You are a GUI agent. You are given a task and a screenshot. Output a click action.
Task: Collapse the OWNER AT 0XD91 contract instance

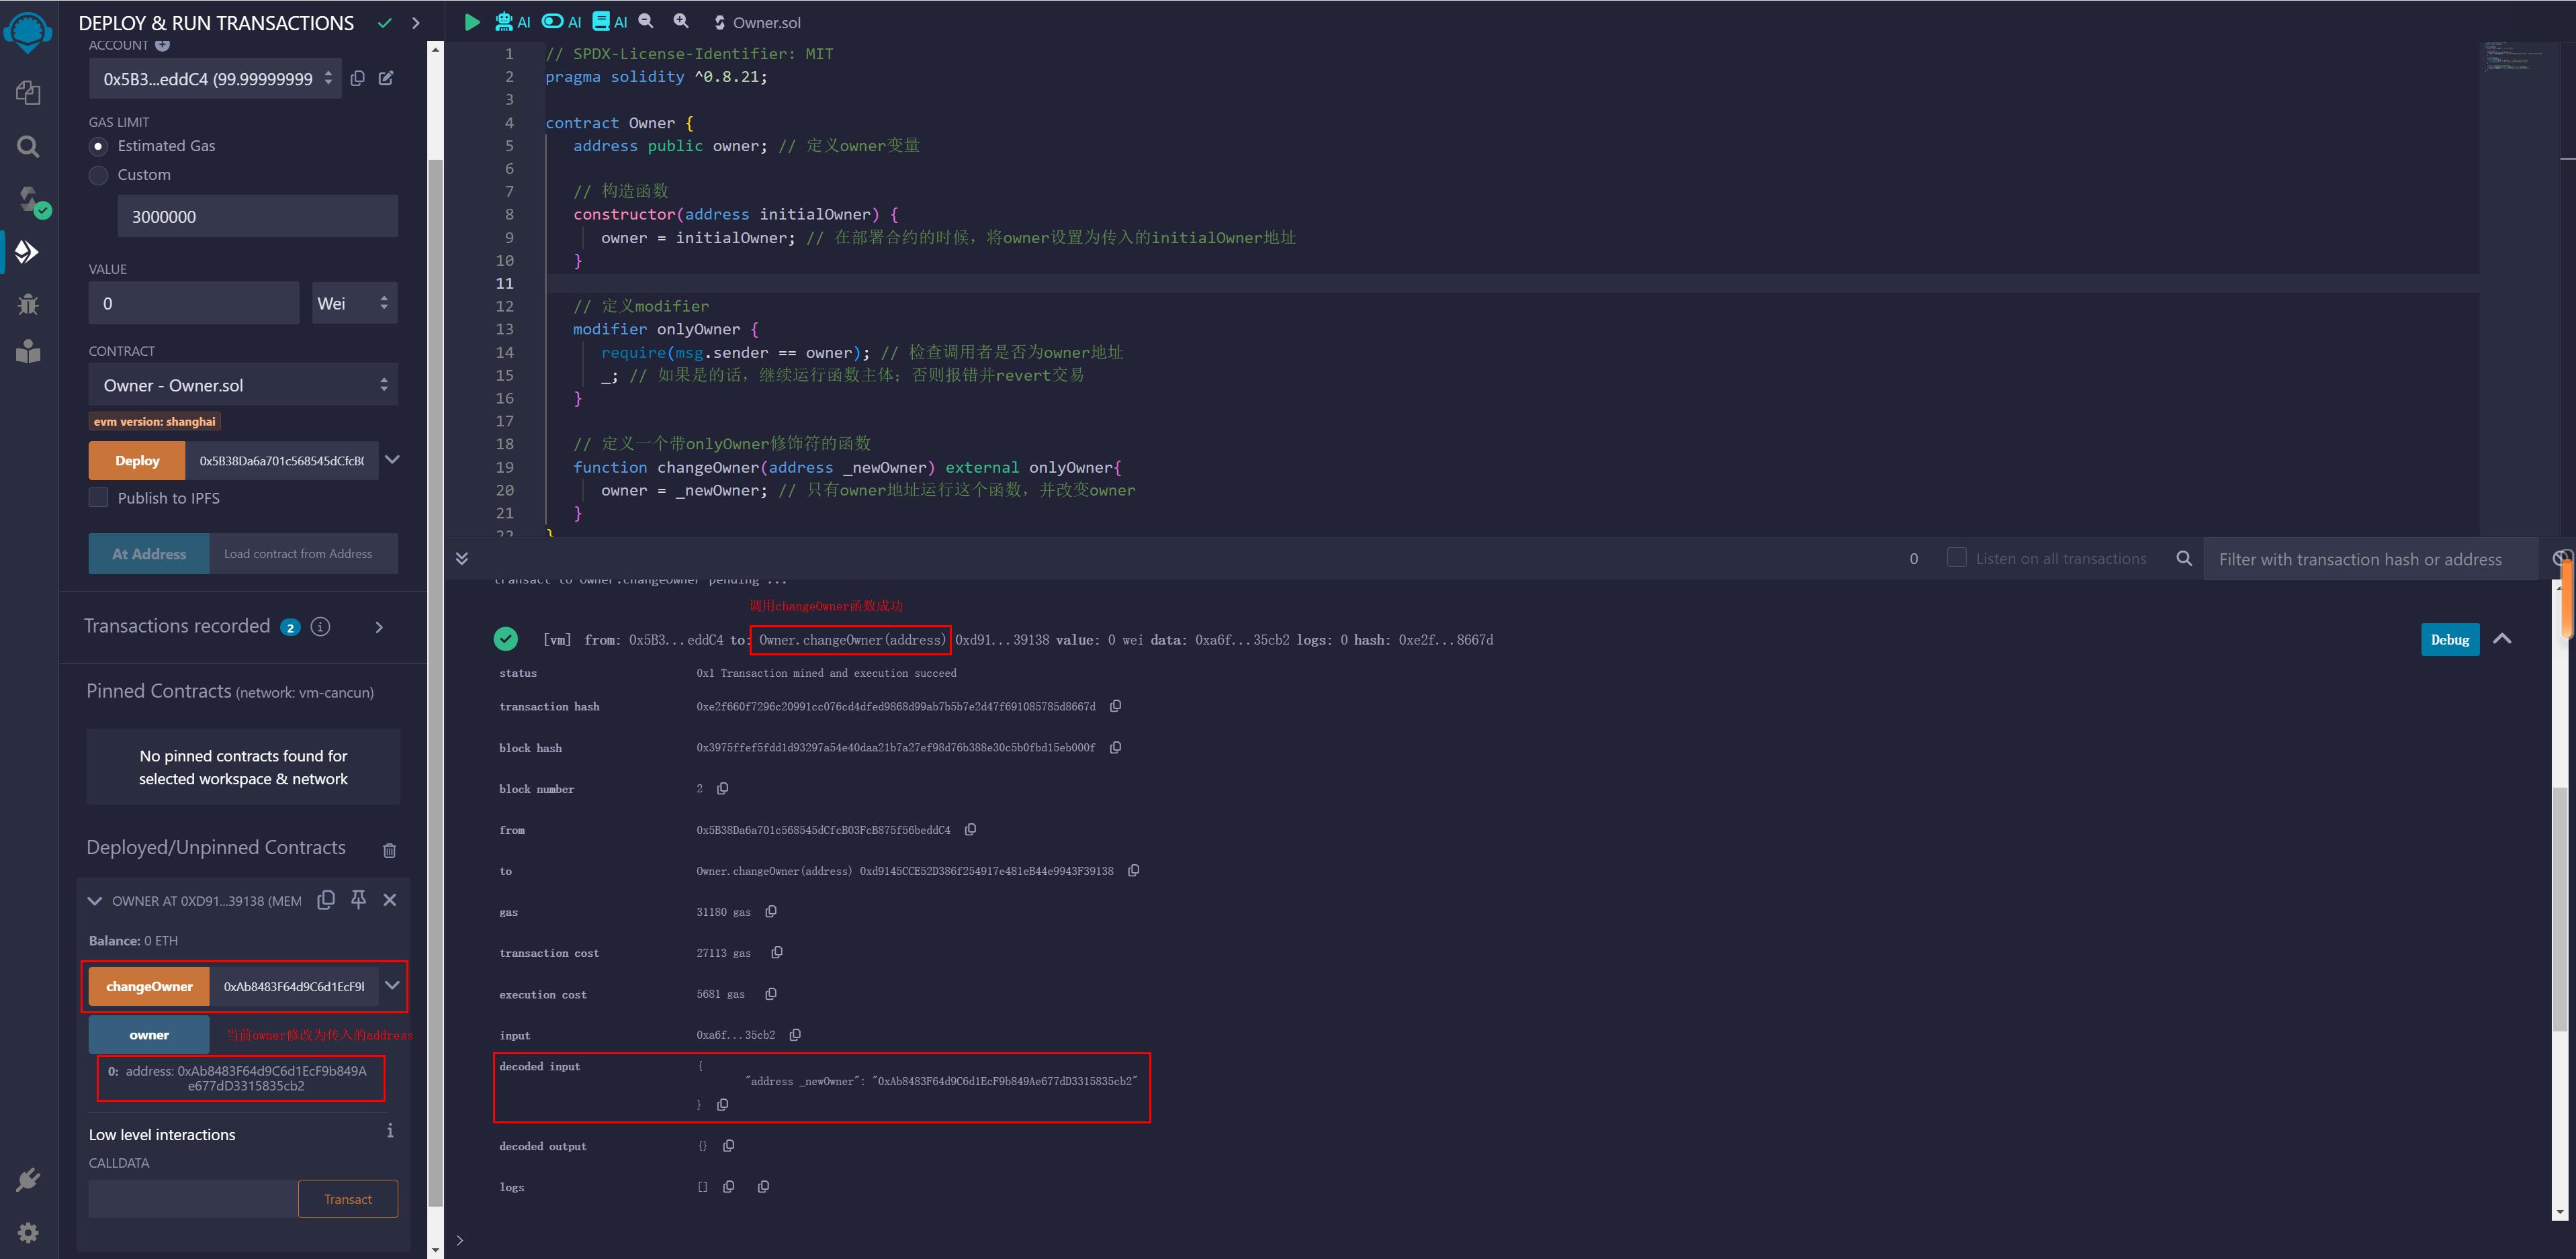coord(95,901)
